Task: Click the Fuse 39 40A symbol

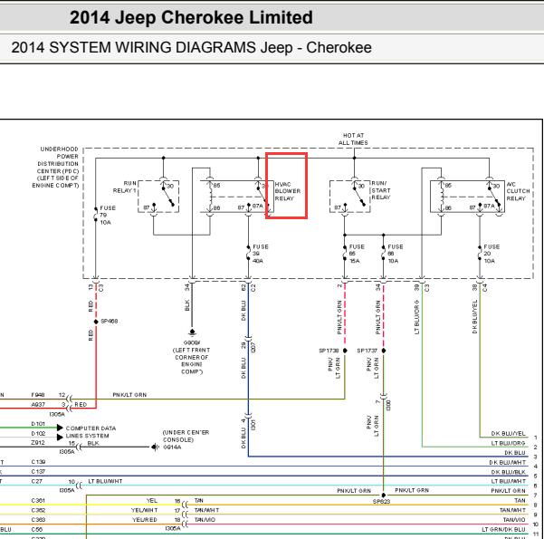Action: point(248,254)
